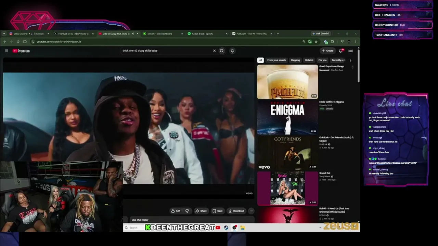Image resolution: width=438 pixels, height=246 pixels.
Task: Reload the YouTube page
Action: click(18, 42)
